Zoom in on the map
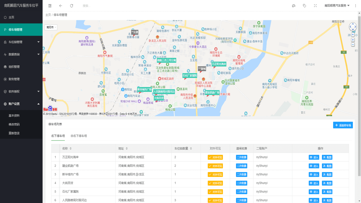The image size is (361, 203). click(x=353, y=40)
